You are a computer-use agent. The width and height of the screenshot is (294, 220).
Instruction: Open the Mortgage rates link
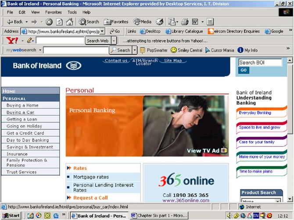pos(91,177)
